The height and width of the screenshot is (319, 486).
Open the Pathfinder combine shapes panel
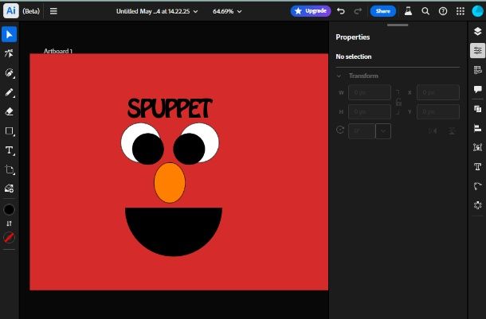(x=477, y=109)
